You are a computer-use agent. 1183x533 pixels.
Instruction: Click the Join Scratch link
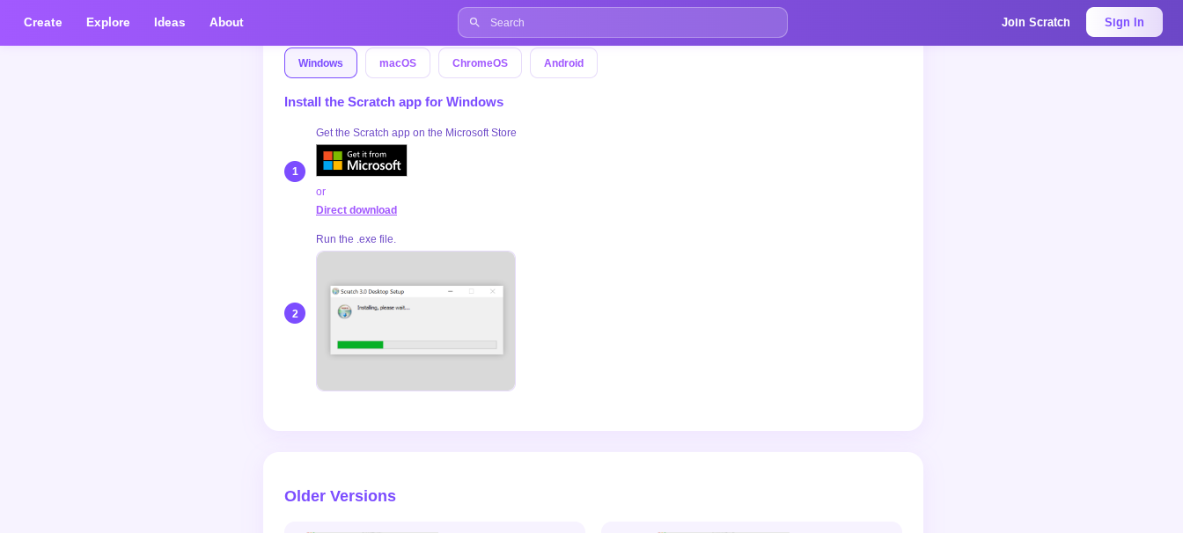click(x=1035, y=23)
